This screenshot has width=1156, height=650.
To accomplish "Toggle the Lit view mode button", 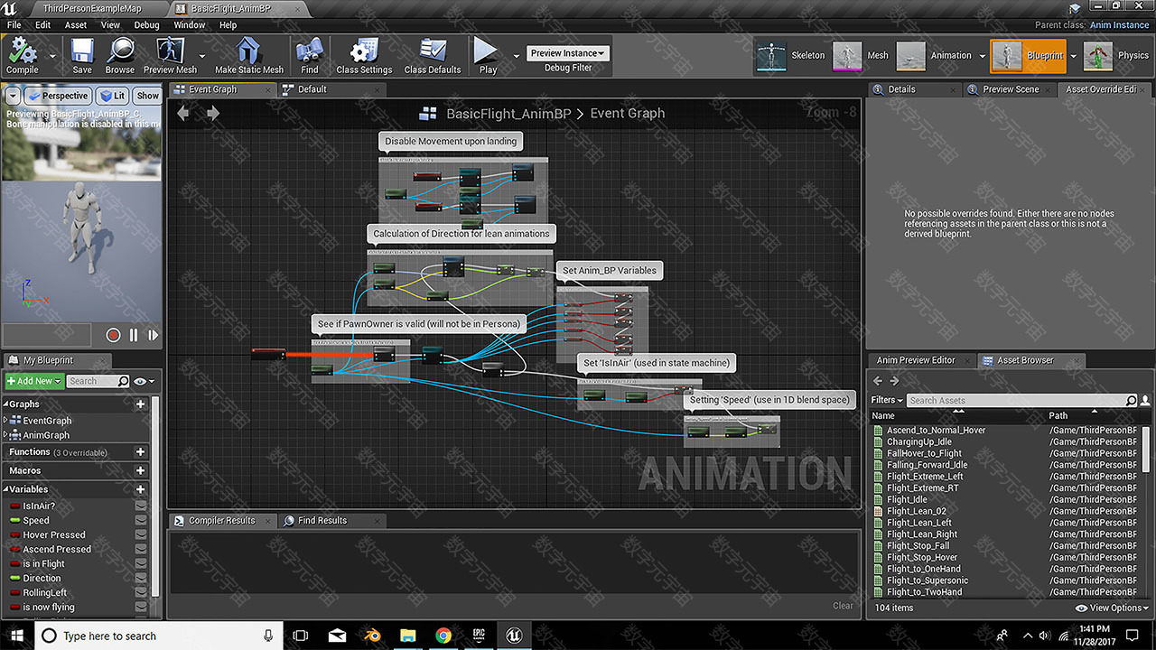I will [113, 96].
